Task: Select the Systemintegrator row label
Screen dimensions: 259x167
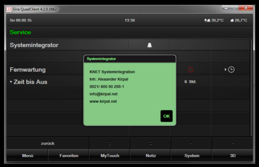Action: point(34,45)
